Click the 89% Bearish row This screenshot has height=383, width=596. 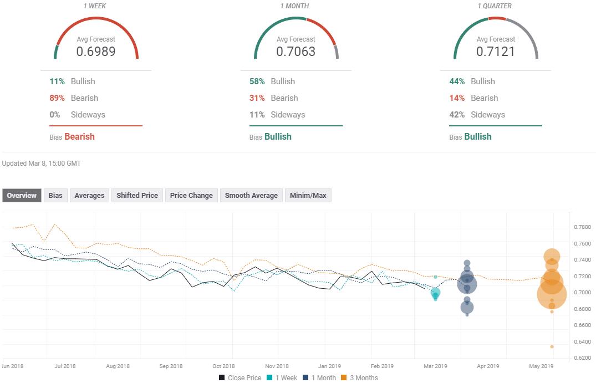click(x=74, y=98)
